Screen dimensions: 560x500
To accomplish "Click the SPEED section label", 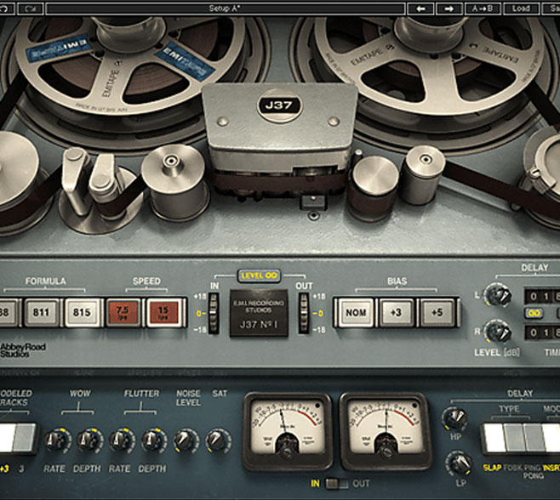I will (x=146, y=281).
